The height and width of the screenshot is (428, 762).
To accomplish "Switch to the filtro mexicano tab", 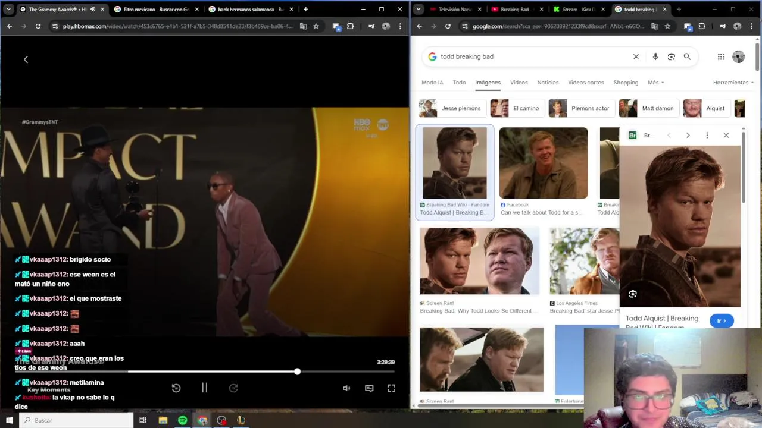I will click(156, 9).
